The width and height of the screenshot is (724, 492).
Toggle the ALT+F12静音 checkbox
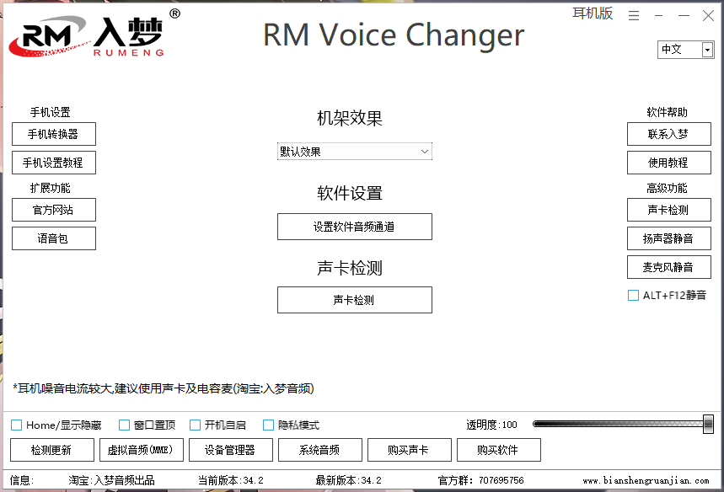[x=633, y=295]
